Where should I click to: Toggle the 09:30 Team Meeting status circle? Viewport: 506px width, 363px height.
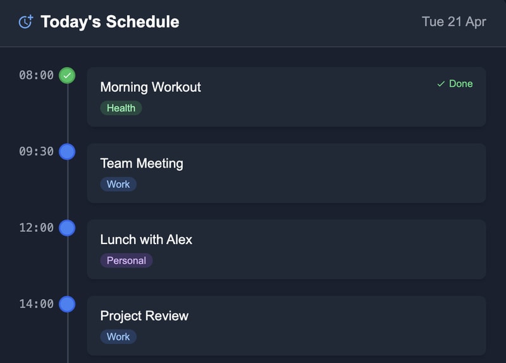67,152
